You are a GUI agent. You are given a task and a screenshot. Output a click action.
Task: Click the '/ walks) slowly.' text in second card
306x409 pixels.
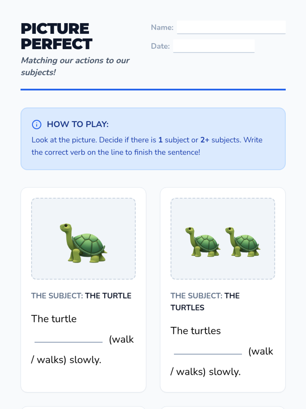click(x=206, y=372)
